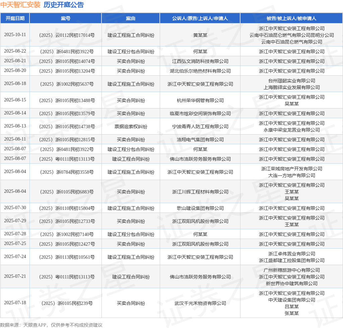The image size is (343, 328).
Task: Select the title 中天智汇安装
Action: [x=20, y=5]
